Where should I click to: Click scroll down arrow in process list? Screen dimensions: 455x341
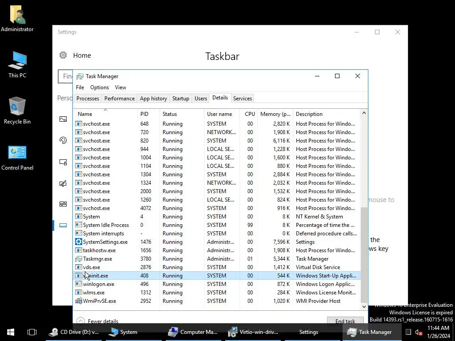coord(364,306)
